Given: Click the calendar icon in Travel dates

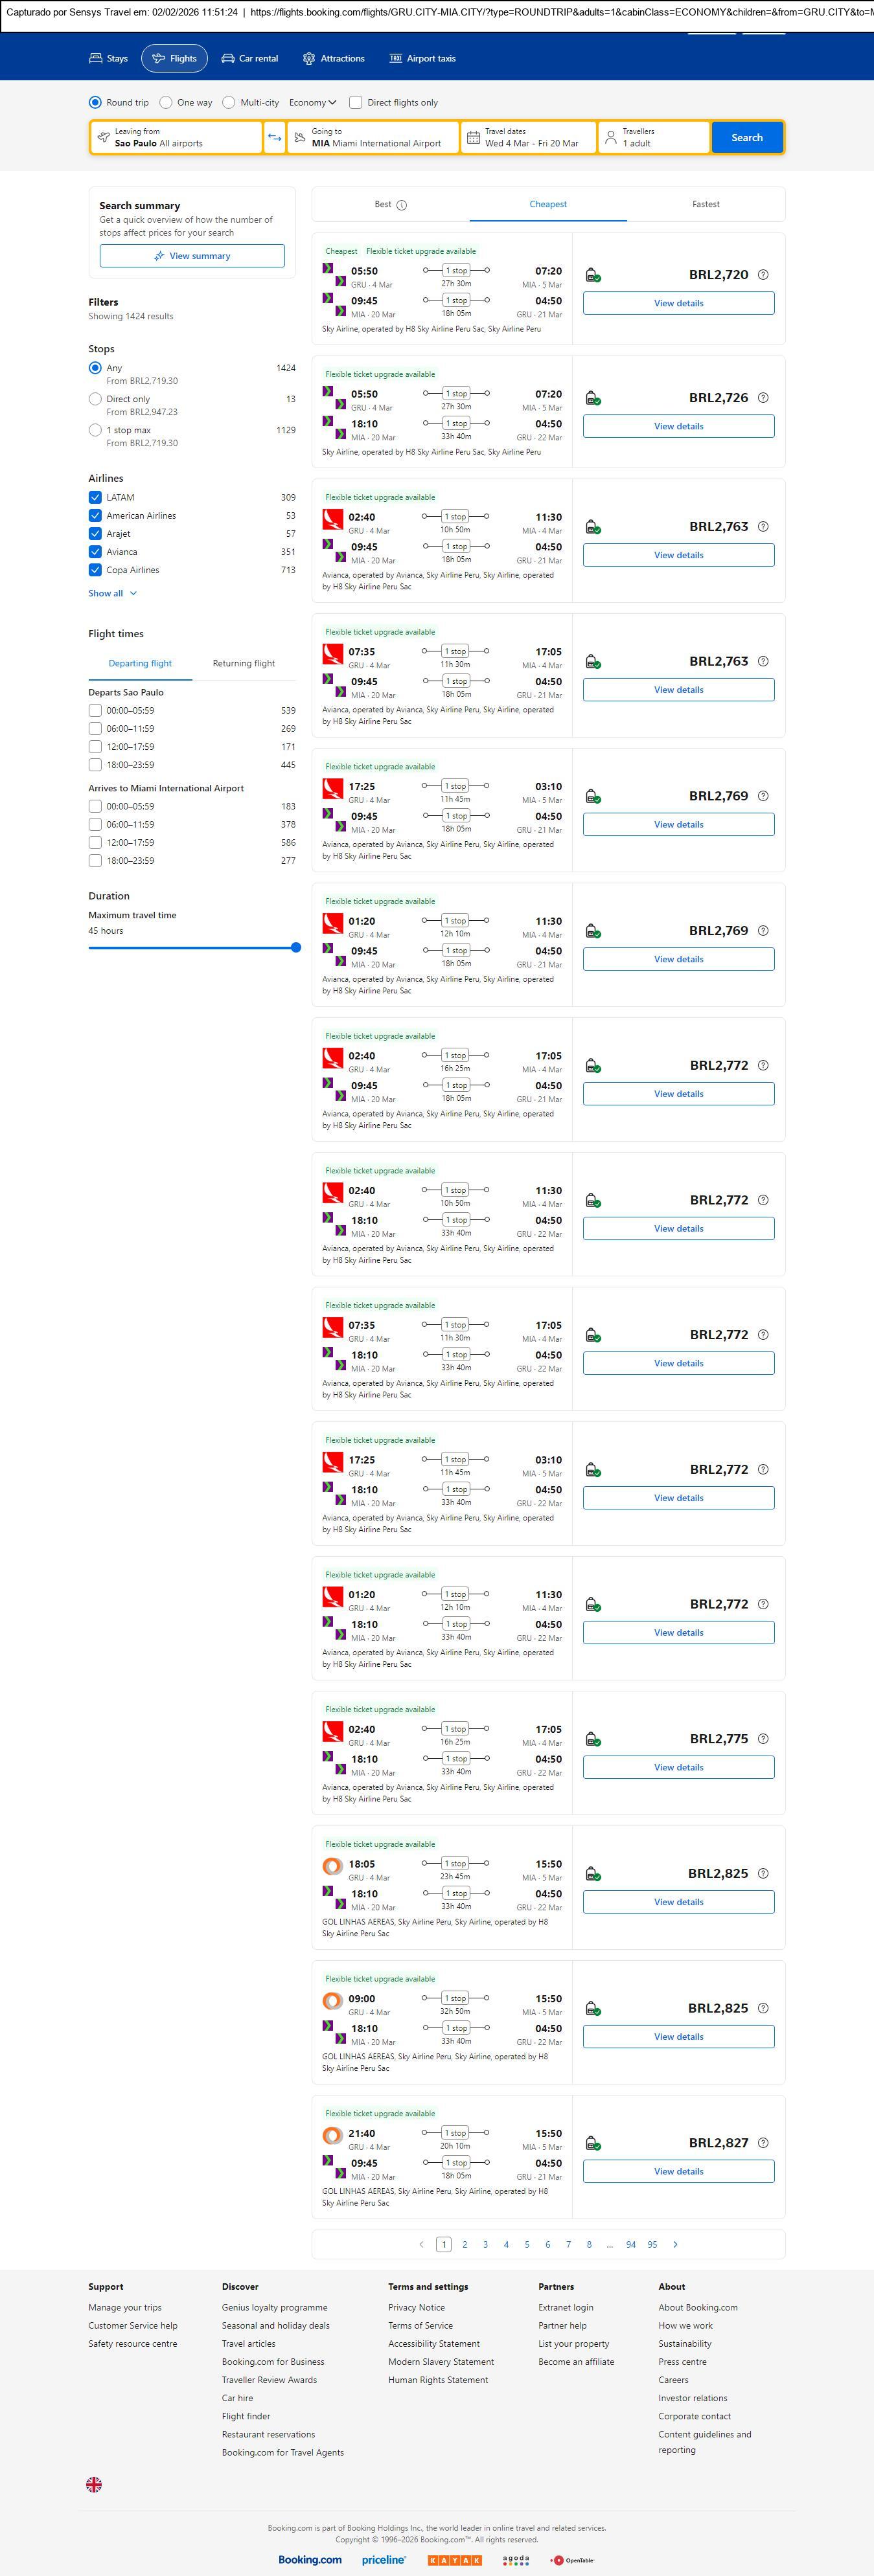Looking at the screenshot, I should 473,138.
